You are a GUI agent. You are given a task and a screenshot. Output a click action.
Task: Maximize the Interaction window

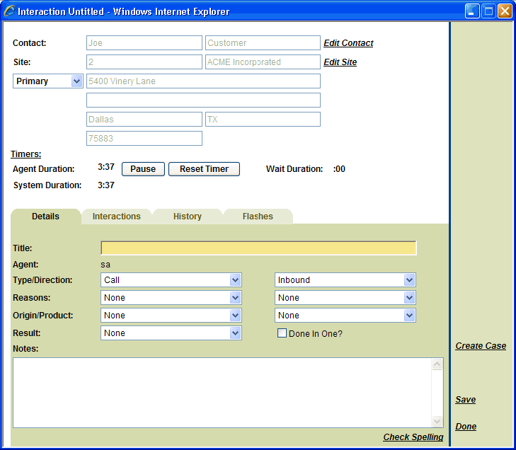[488, 11]
